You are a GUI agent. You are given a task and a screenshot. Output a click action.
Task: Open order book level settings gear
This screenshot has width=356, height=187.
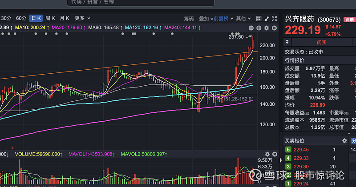click(x=344, y=141)
